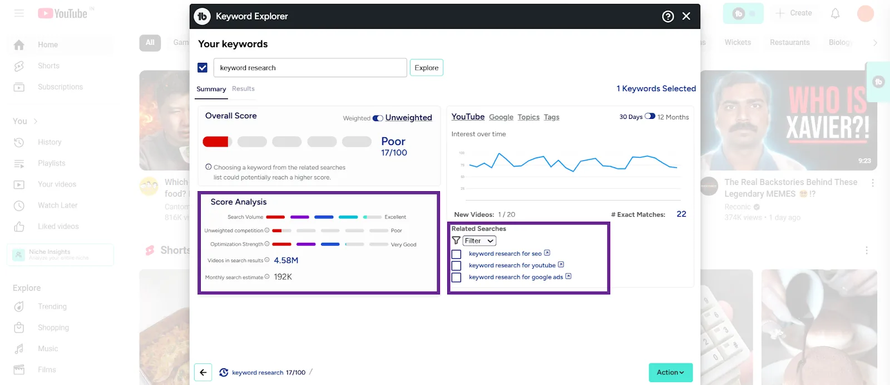Viewport: 890px width, 385px height.
Task: Open the Keyword Explorer help icon
Action: pos(668,17)
